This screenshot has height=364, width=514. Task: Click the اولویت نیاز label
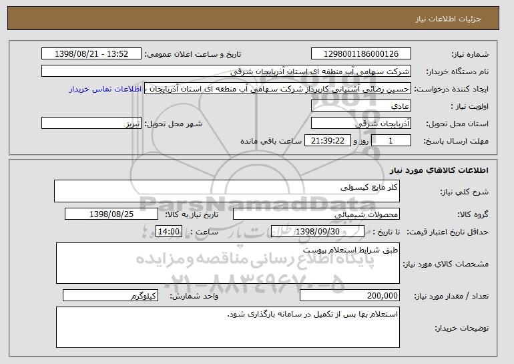(x=469, y=106)
